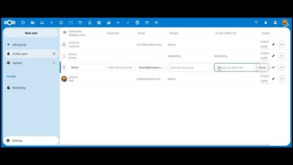The image size is (293, 165).
Task: Click the 'Group admin for' column header
Action: [226, 33]
